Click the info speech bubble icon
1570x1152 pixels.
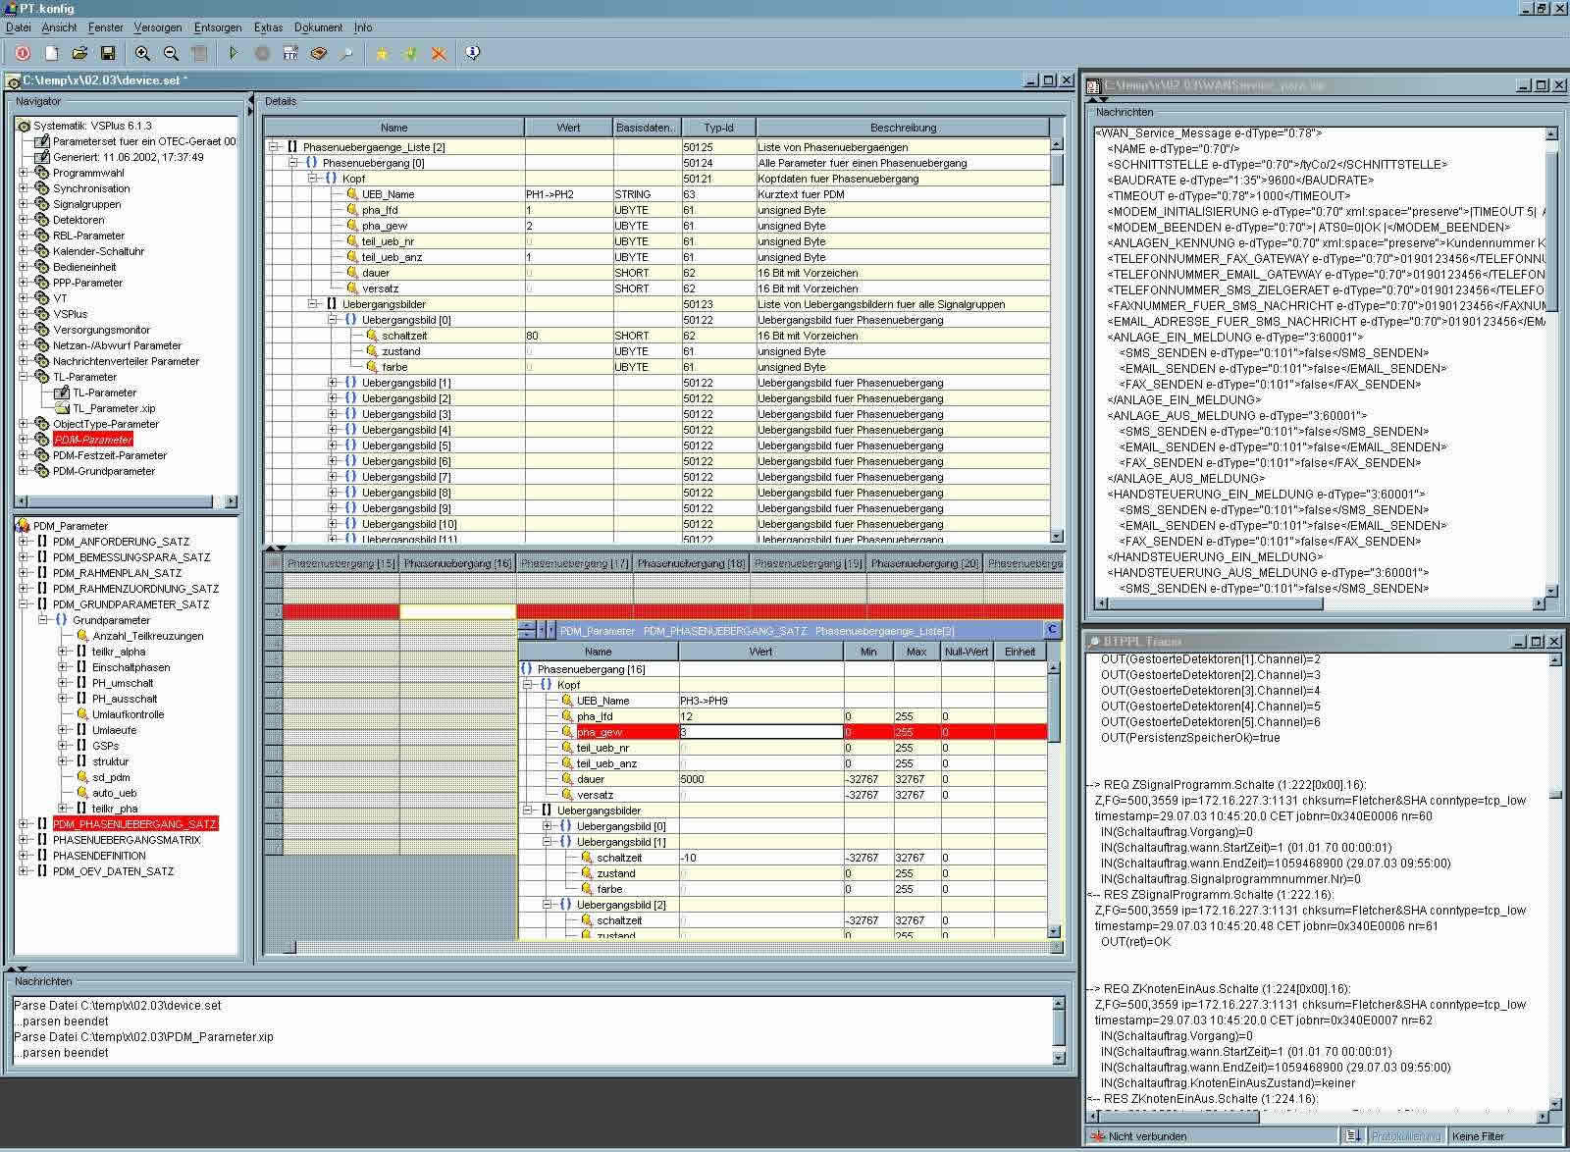(x=473, y=53)
